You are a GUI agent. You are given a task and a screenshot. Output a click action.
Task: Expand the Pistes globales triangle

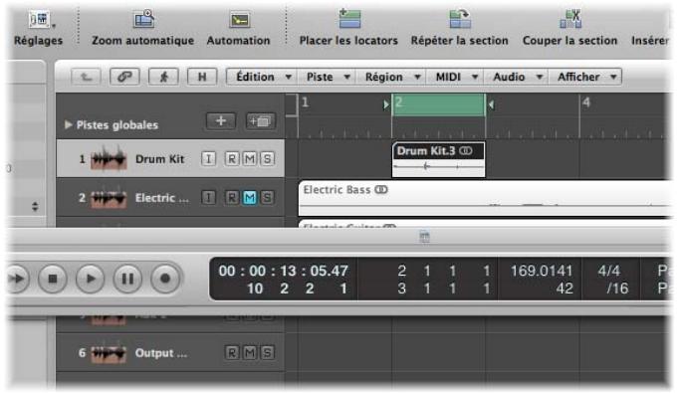(68, 124)
